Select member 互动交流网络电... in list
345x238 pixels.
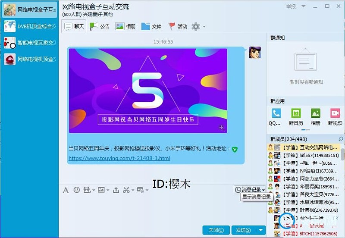304,147
